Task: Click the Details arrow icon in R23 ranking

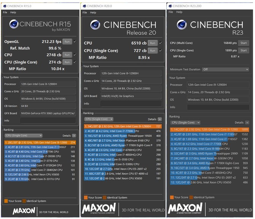Action: [x=248, y=122]
